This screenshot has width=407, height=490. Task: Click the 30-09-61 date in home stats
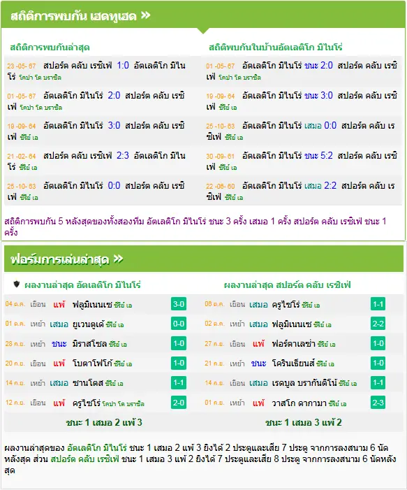(x=221, y=156)
